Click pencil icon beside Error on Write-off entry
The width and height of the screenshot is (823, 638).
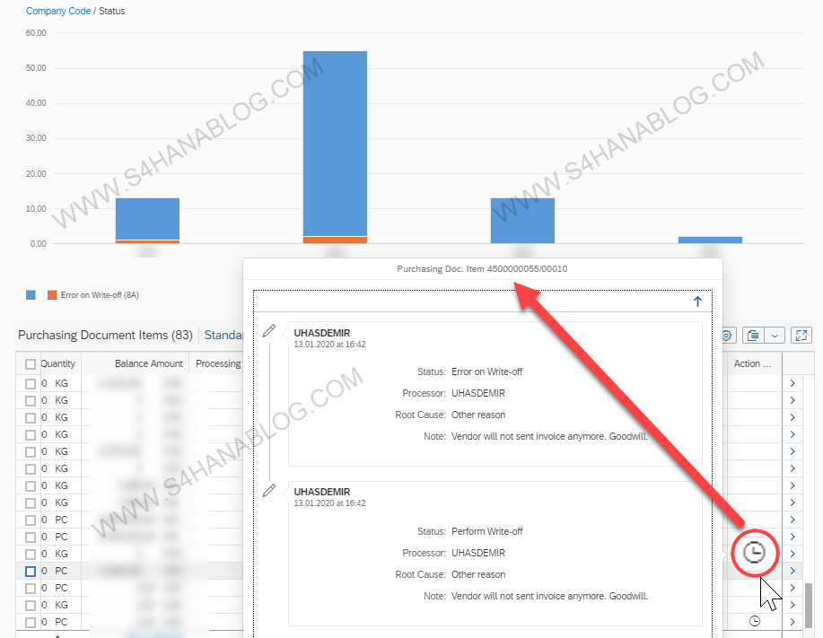pos(268,331)
